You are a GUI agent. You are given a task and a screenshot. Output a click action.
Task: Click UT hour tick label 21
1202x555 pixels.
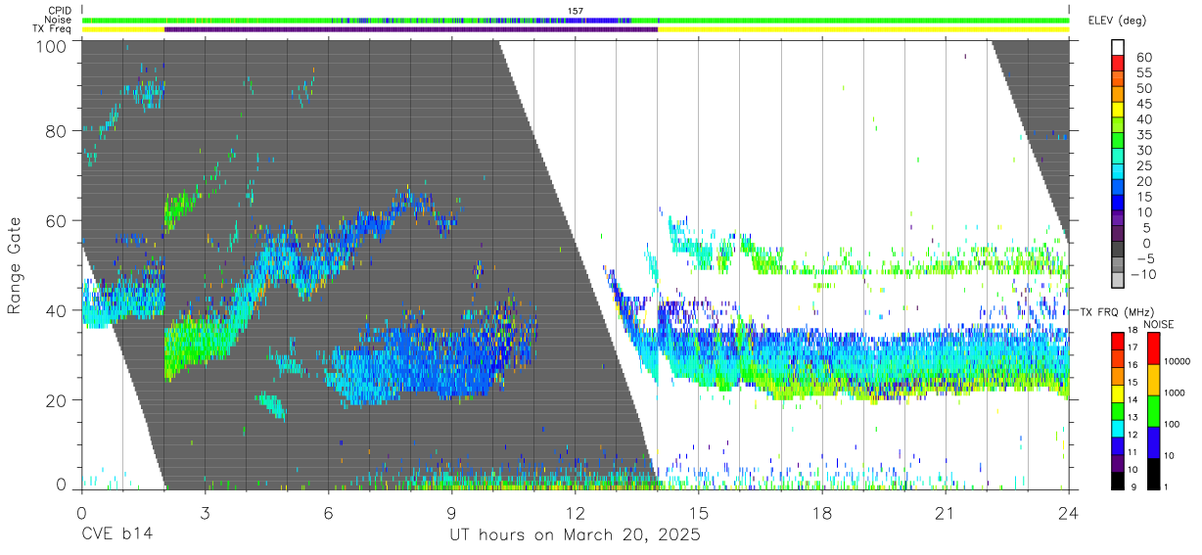[946, 512]
